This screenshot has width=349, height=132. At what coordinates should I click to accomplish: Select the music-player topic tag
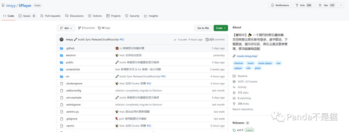(x=265, y=63)
